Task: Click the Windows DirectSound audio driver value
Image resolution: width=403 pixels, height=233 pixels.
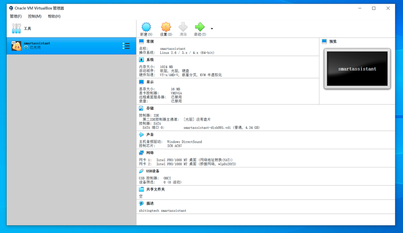Action: [184, 142]
